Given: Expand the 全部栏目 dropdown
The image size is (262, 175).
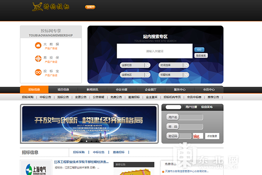Looking at the screenshot, I should click(135, 65).
